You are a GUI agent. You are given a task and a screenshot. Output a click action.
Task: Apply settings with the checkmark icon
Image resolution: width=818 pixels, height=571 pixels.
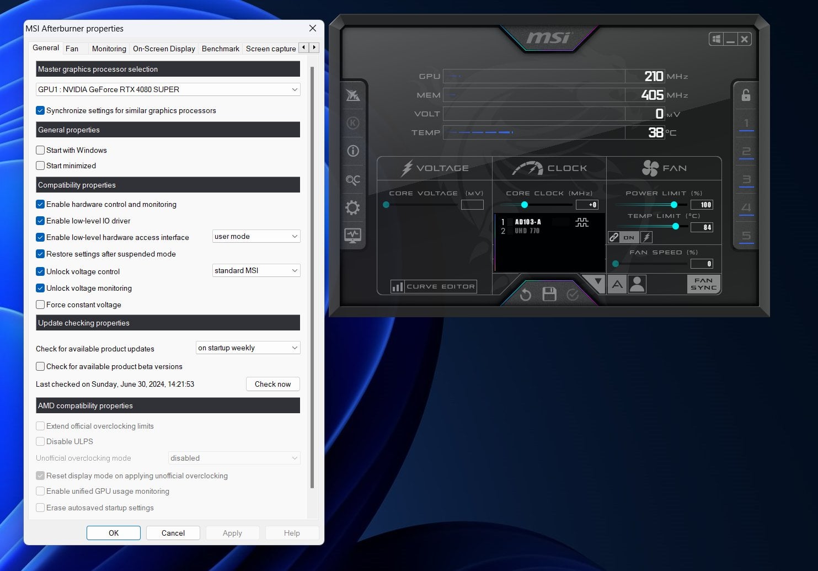573,295
